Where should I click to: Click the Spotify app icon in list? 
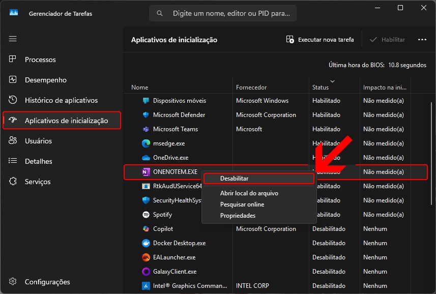[146, 215]
